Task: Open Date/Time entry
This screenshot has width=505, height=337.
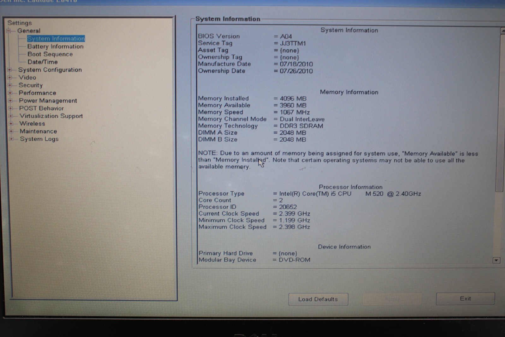Action: pos(43,62)
